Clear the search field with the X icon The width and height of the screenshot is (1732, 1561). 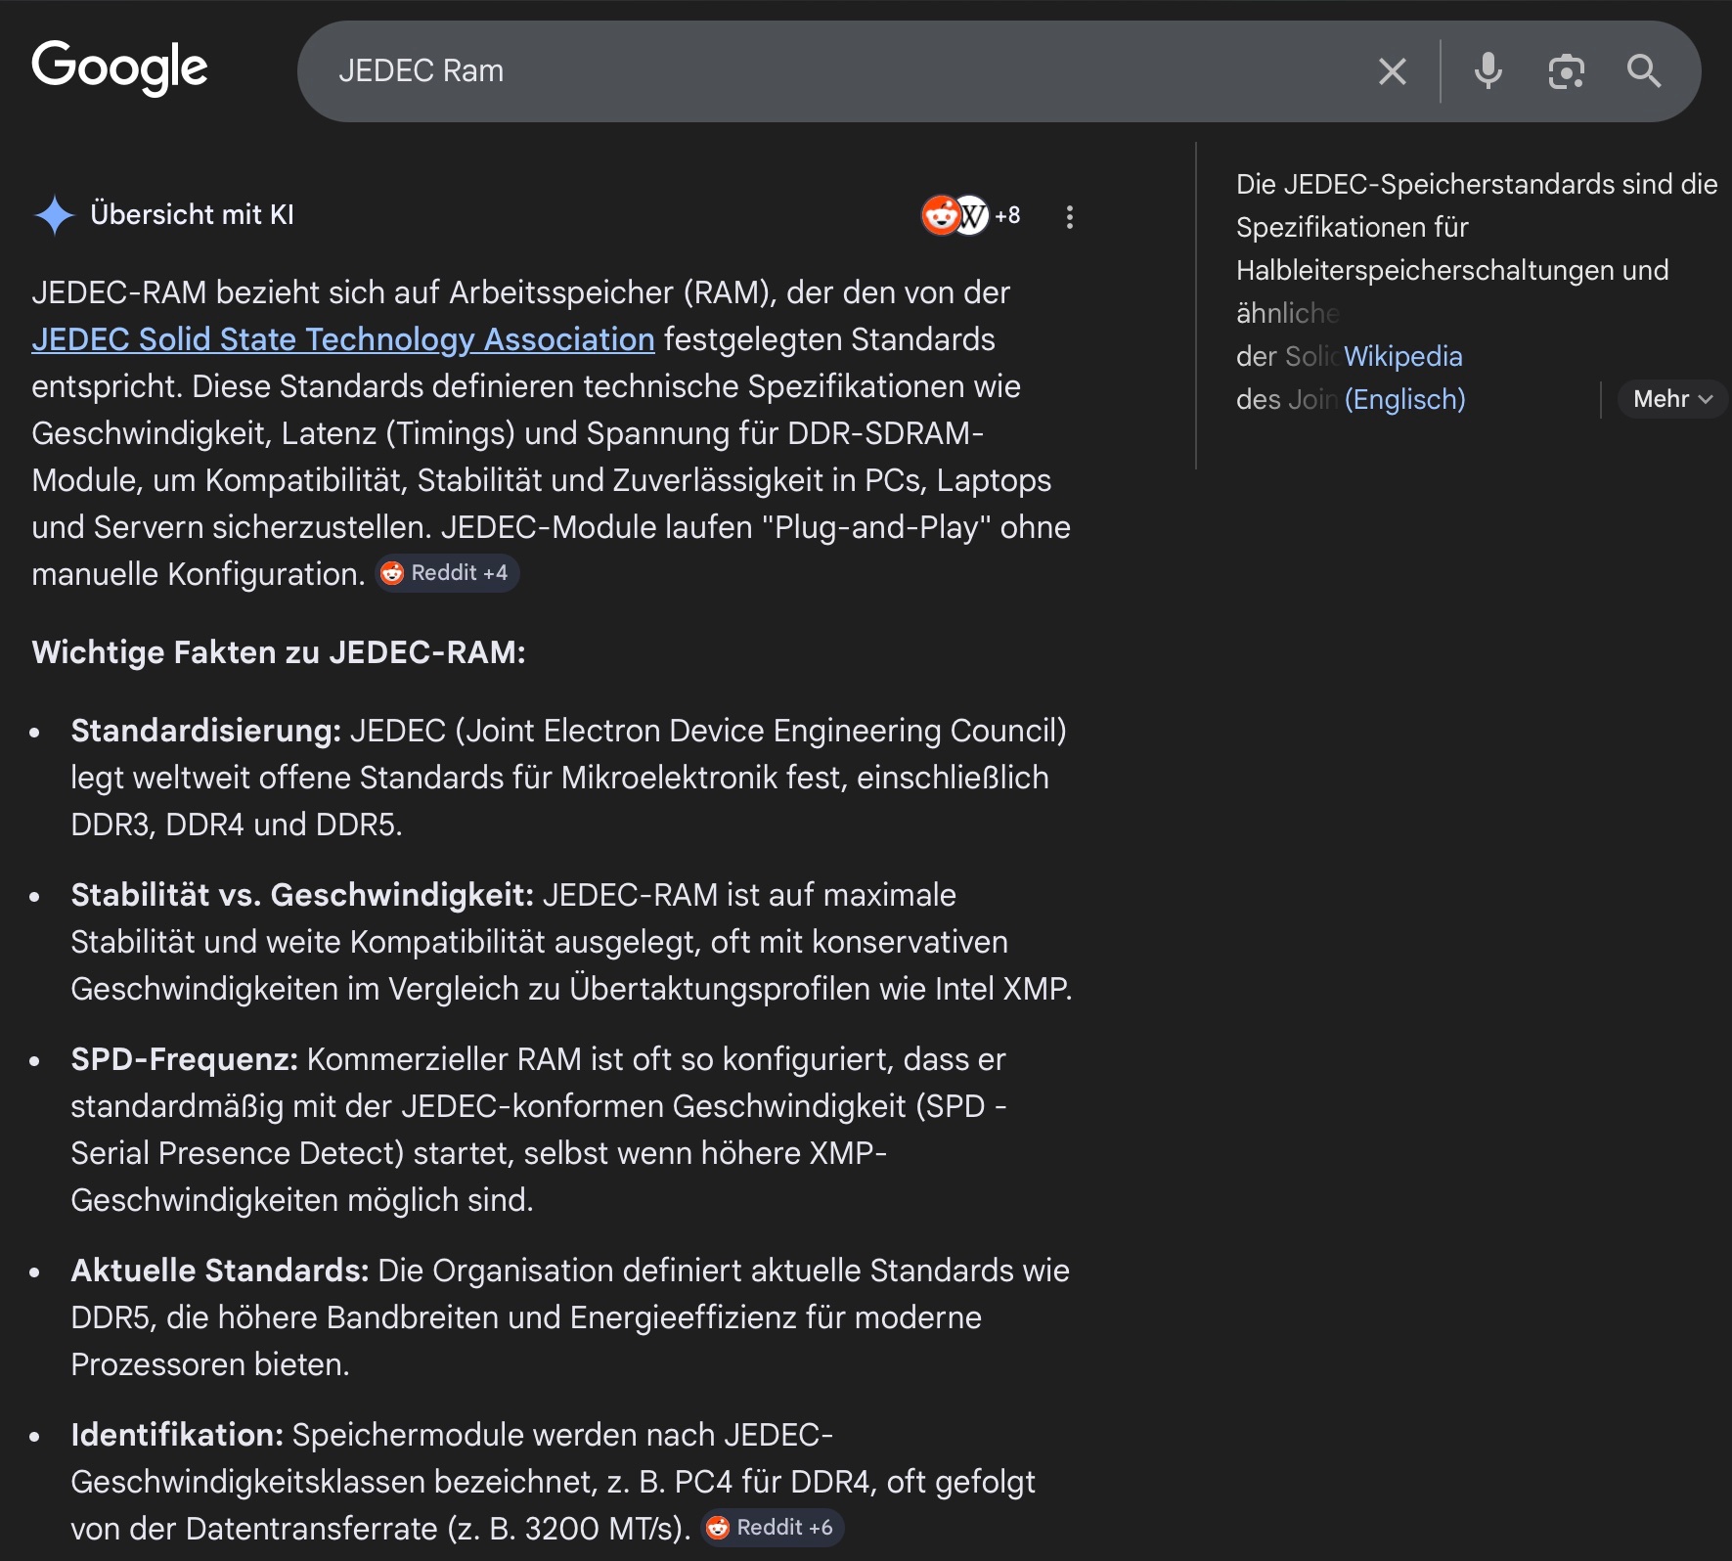(1392, 71)
